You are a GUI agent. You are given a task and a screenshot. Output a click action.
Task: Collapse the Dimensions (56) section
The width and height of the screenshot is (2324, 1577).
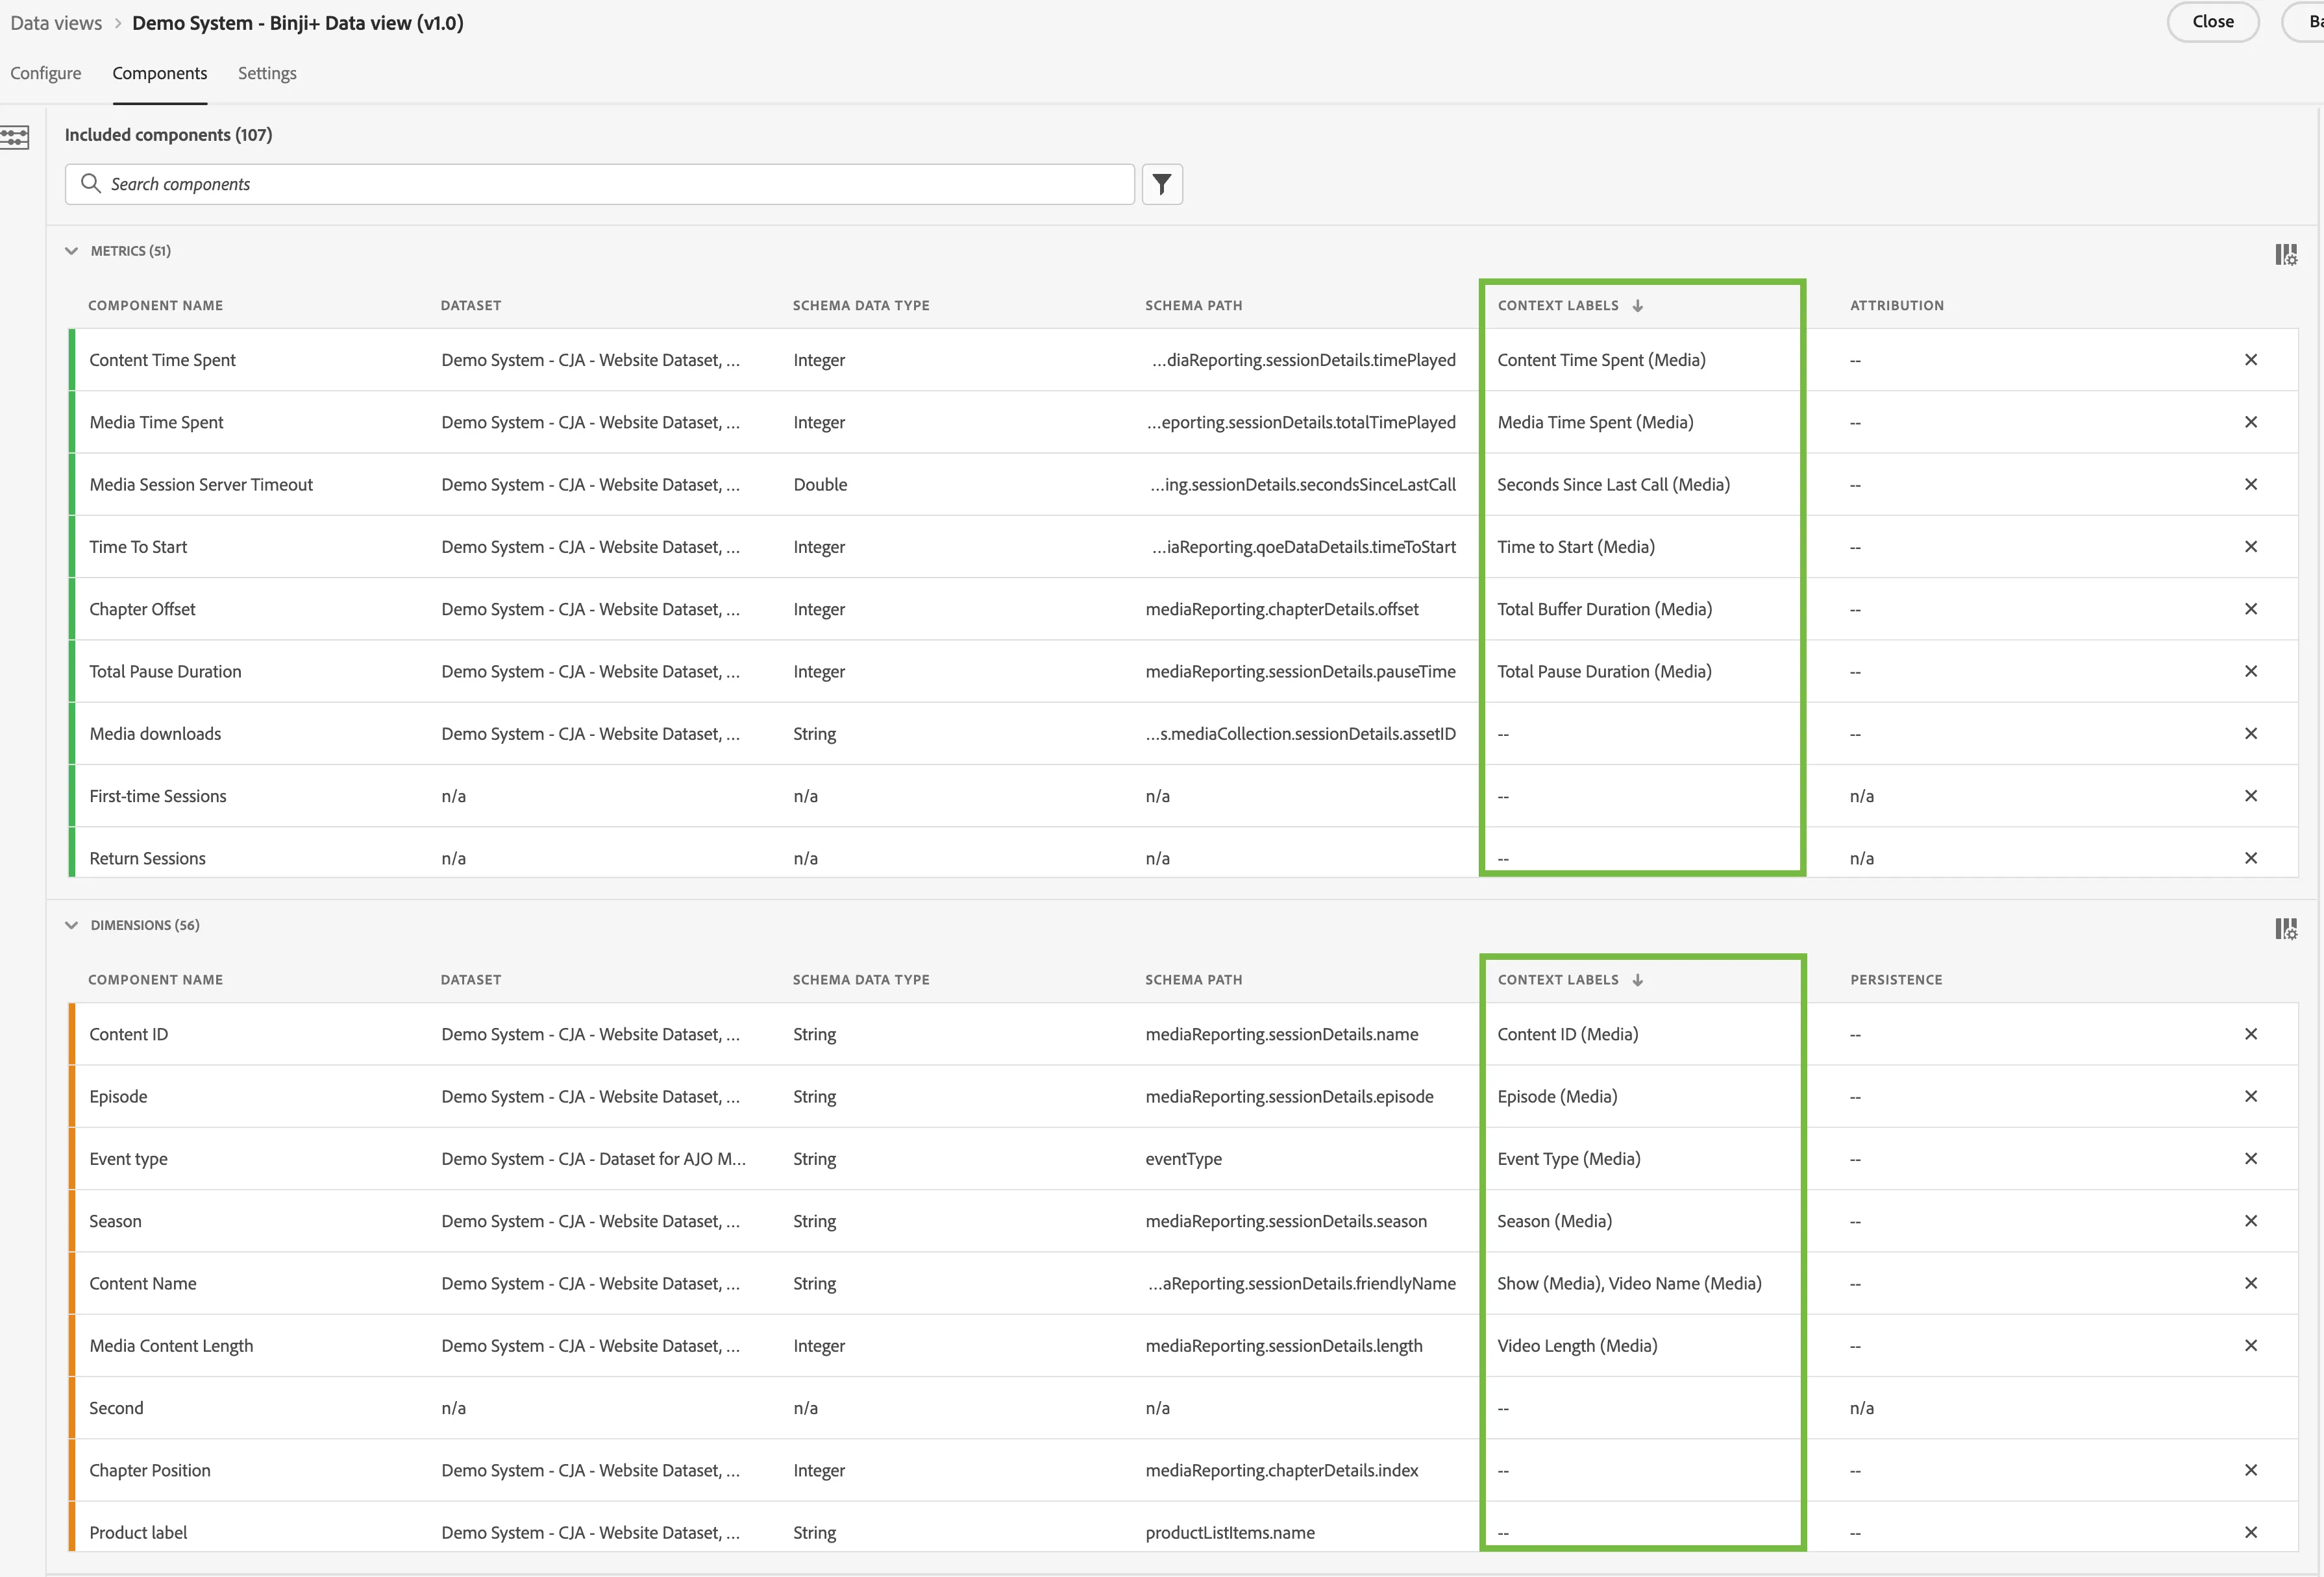(71, 925)
